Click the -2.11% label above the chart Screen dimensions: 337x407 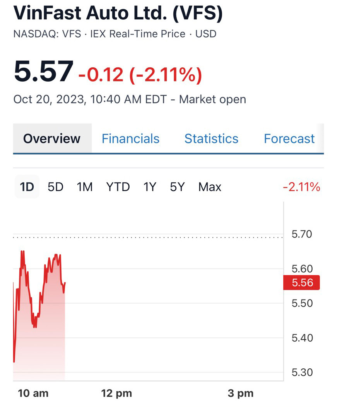point(301,187)
